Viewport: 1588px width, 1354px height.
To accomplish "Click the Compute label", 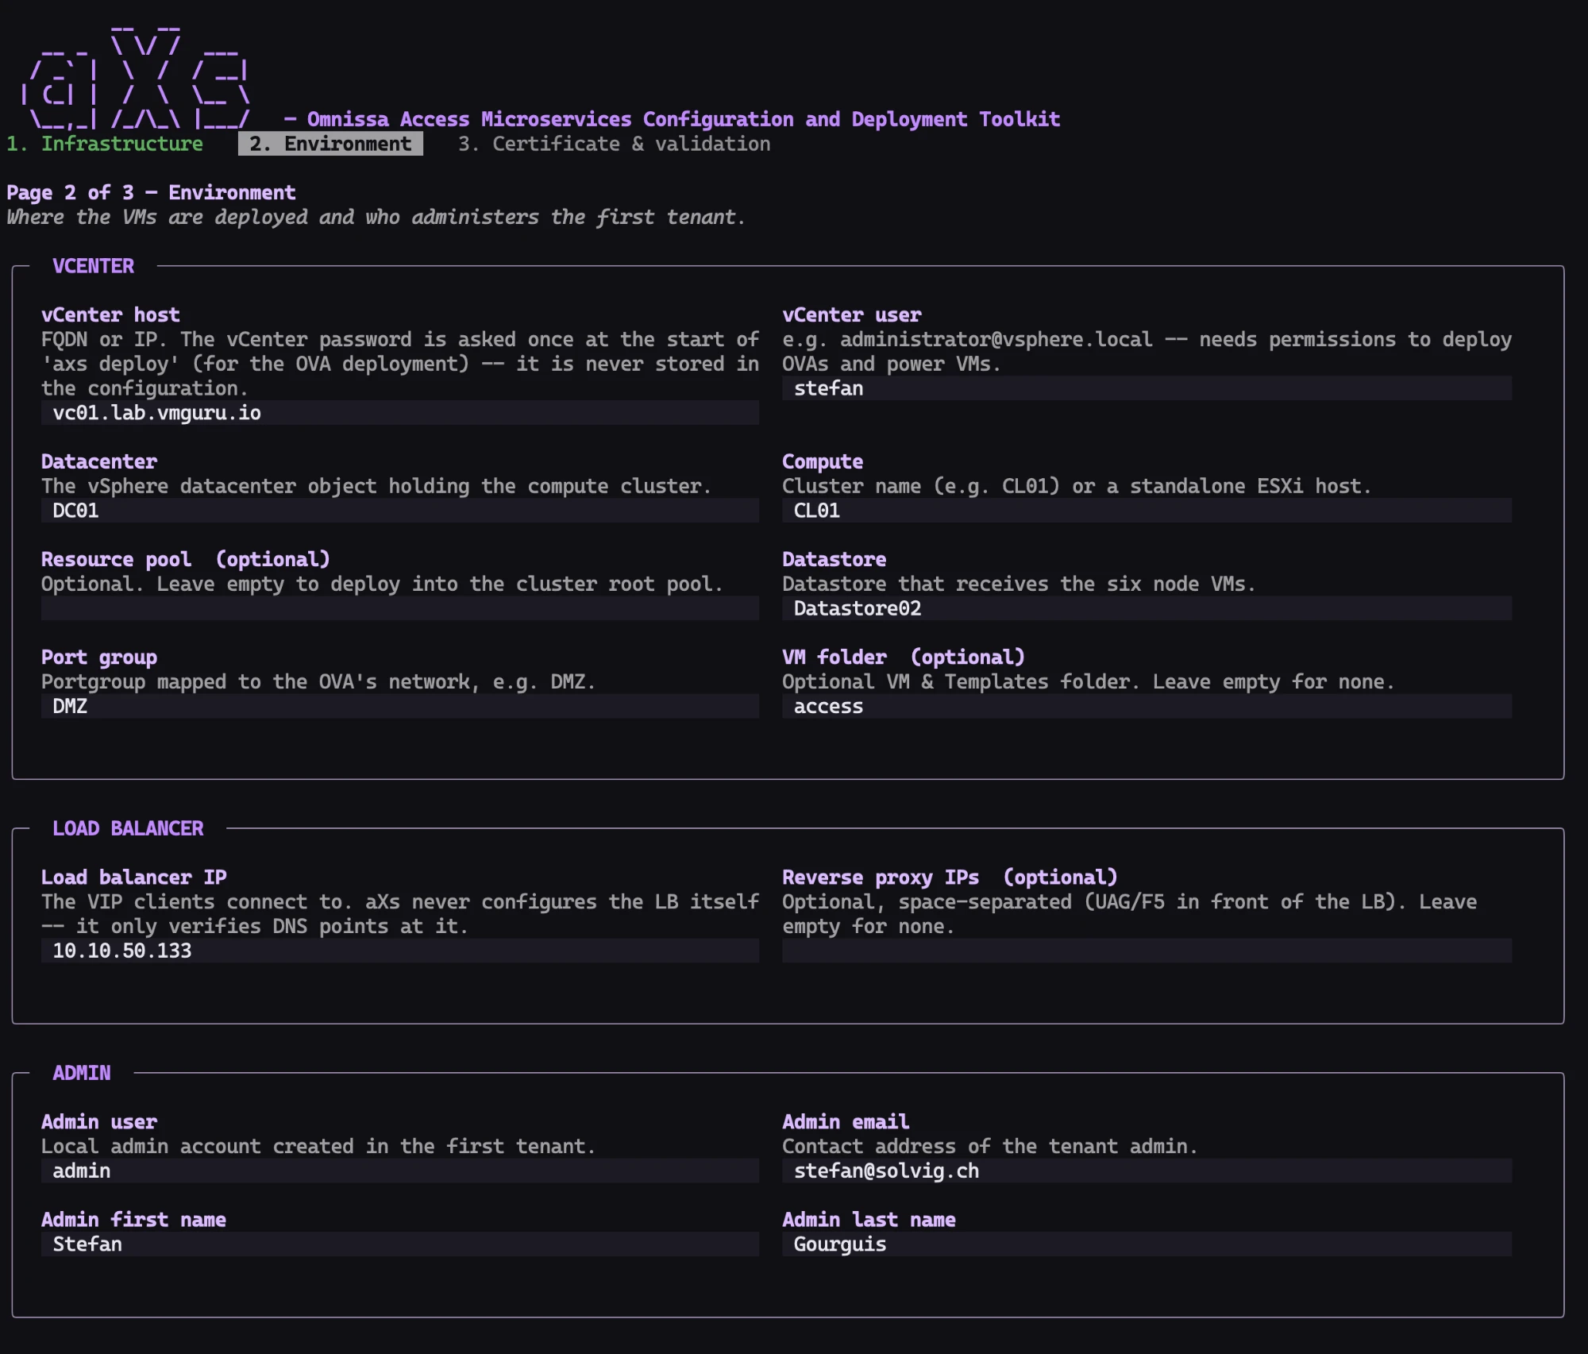I will (823, 461).
